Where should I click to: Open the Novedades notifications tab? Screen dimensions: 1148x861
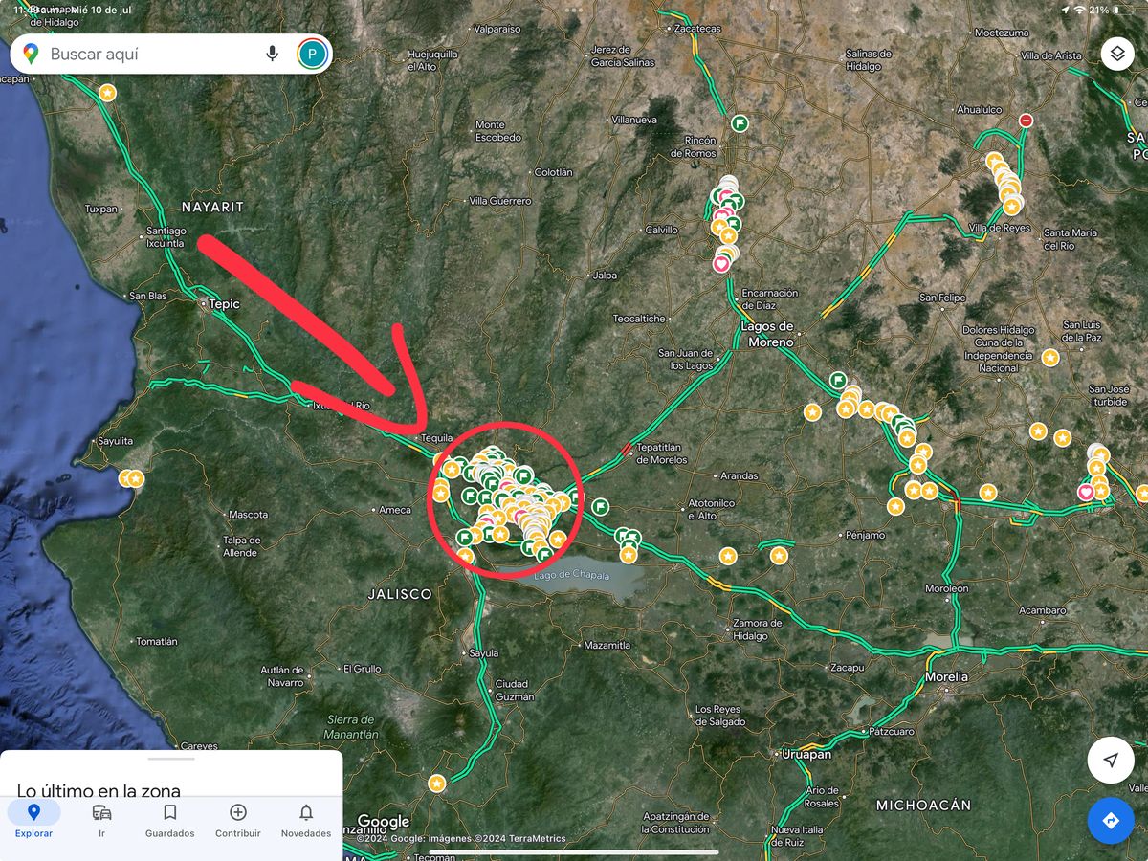tap(306, 820)
